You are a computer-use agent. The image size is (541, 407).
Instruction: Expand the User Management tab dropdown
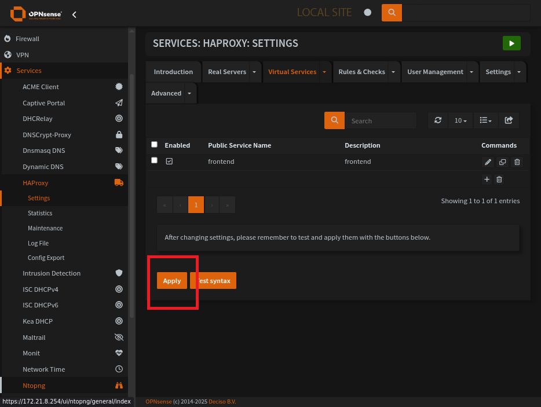(471, 72)
